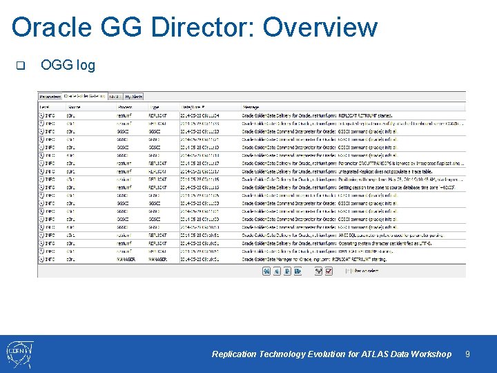Image resolution: width=497 pixels, height=373 pixels.
Task: Click INFO icon of 'Positioning with begin time' row
Action: 41,179
